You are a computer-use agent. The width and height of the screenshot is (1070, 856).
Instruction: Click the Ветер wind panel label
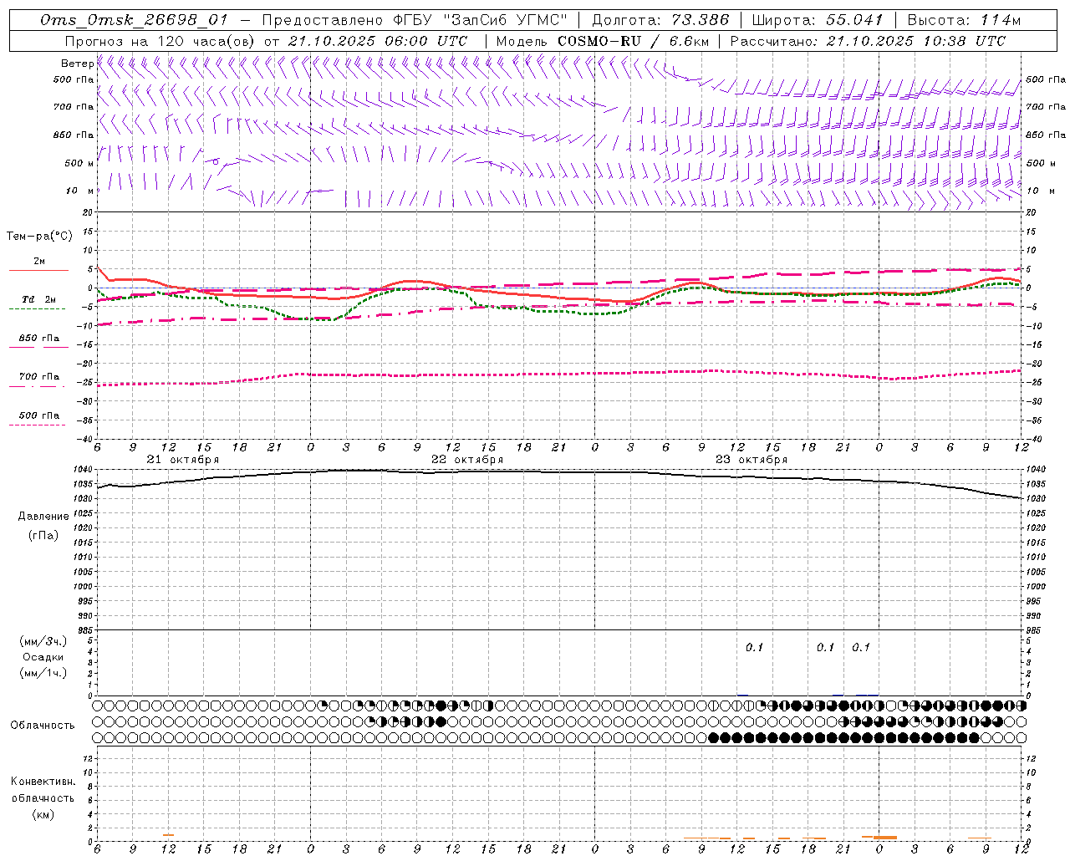pyautogui.click(x=77, y=64)
